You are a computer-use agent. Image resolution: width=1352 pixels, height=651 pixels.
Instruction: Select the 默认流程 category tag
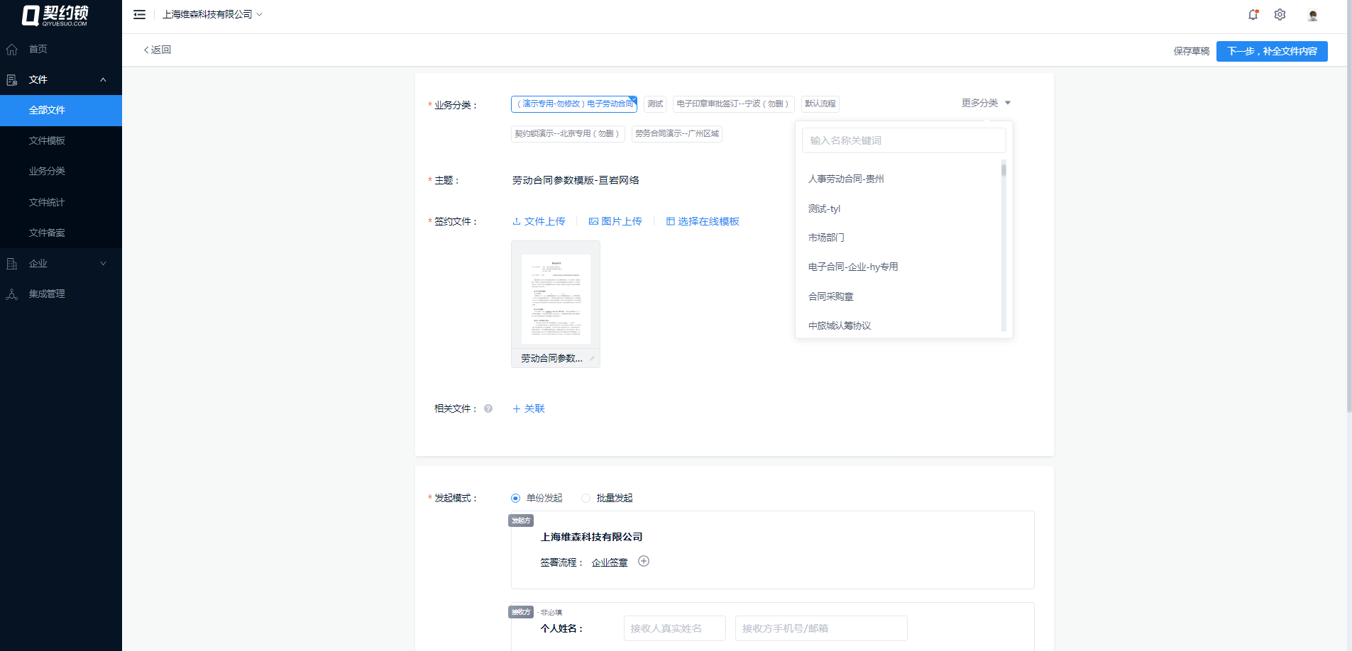(820, 104)
